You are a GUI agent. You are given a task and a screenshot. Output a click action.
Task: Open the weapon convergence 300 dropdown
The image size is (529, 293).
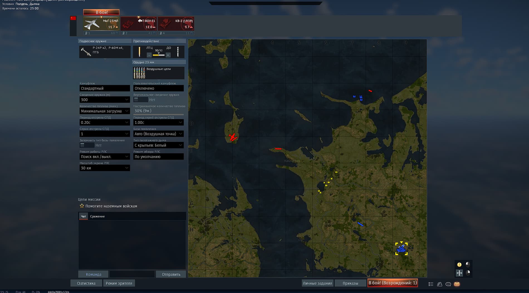click(104, 100)
